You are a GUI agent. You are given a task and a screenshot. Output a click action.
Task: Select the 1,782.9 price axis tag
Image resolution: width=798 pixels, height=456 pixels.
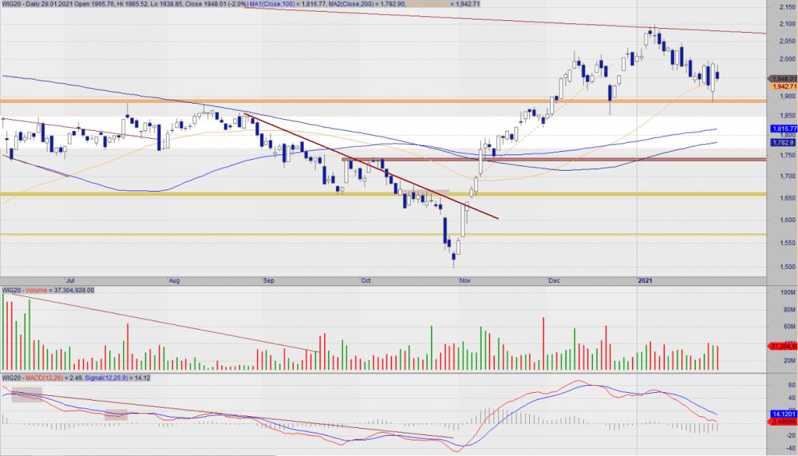pos(782,143)
